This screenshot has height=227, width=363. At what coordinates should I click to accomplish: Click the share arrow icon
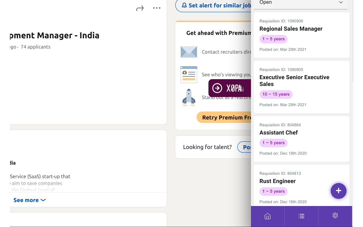pos(140,8)
